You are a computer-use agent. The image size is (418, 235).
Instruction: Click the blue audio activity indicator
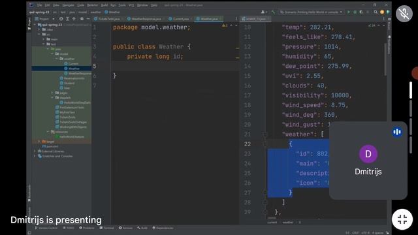coord(397,132)
